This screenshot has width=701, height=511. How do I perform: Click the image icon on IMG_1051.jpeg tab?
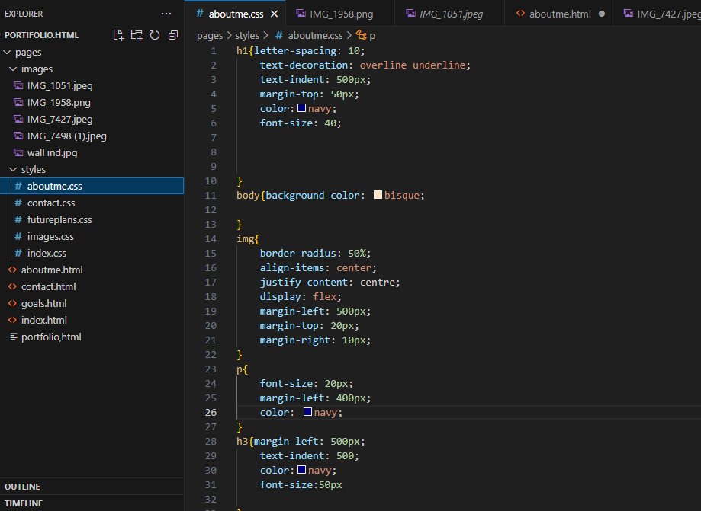410,14
